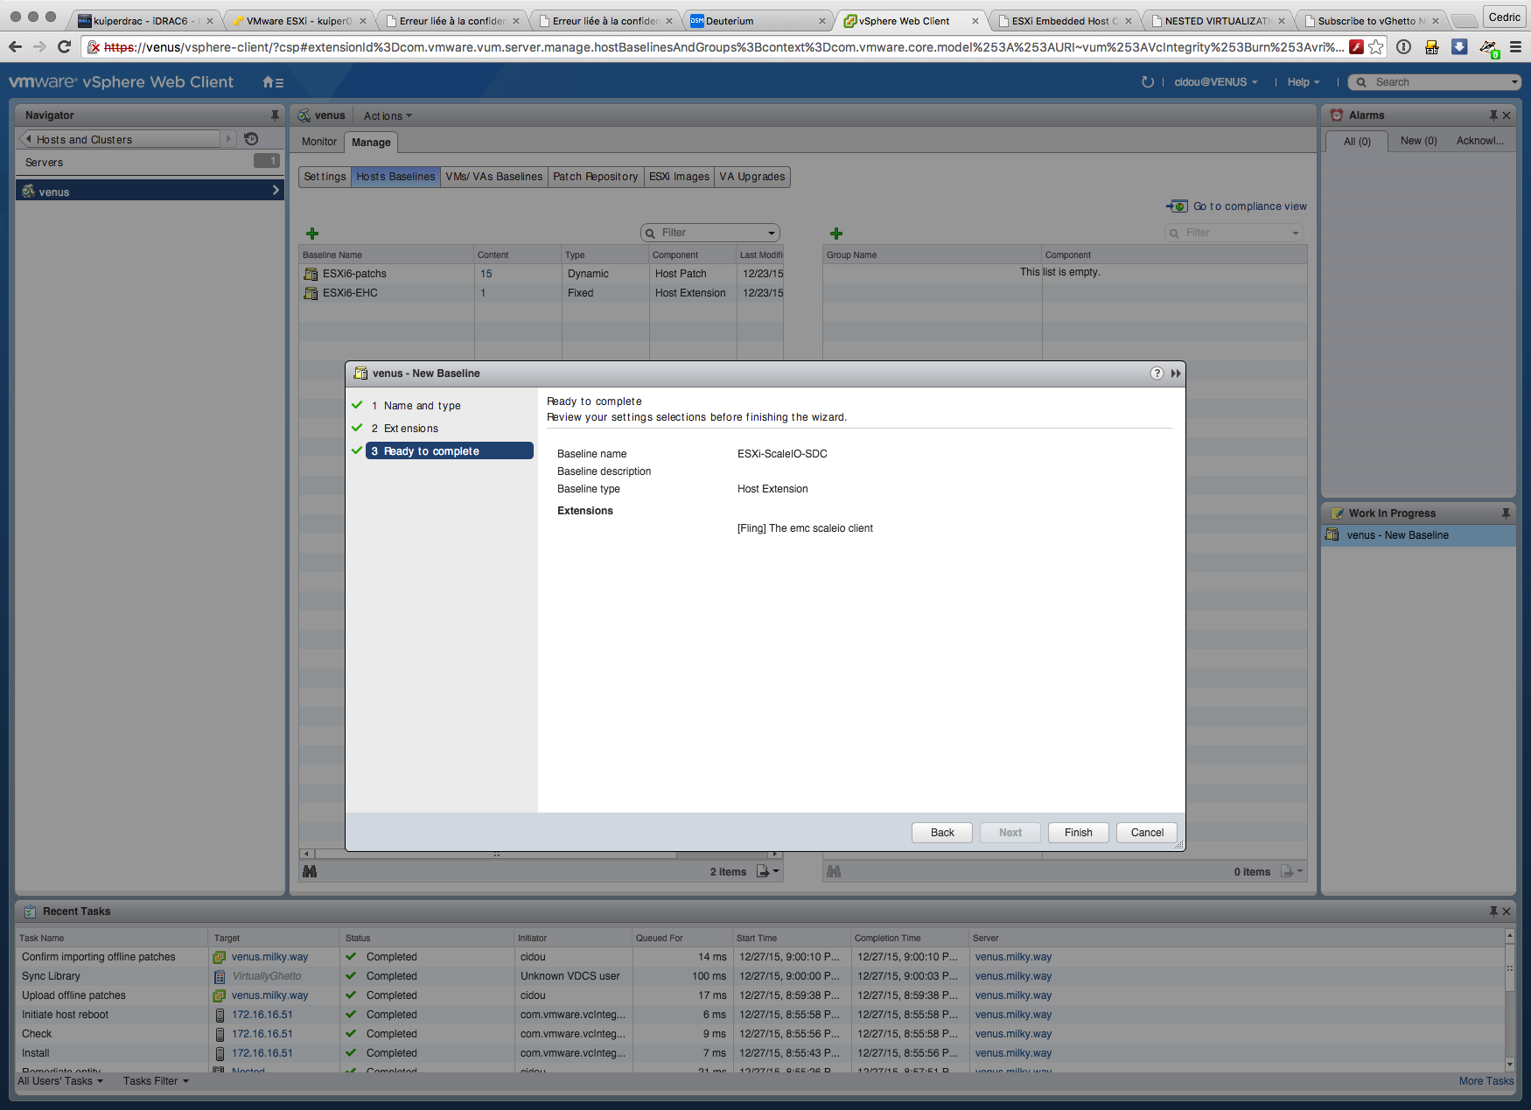This screenshot has height=1110, width=1531.
Task: Open All Users' Tasks filter dropdown
Action: (x=60, y=1081)
